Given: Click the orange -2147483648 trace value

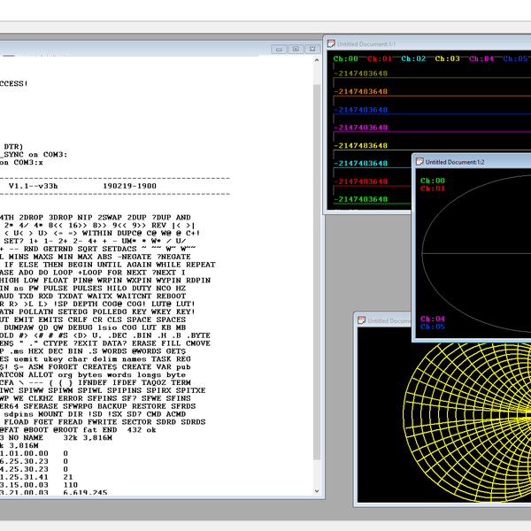Looking at the screenshot, I should pos(361,91).
